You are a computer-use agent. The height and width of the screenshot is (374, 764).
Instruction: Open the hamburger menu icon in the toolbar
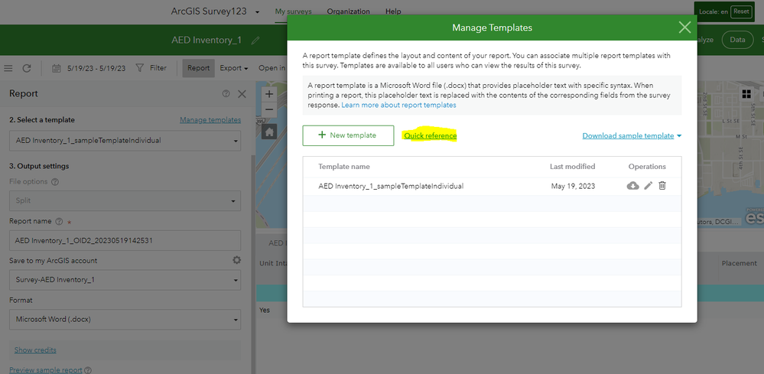tap(8, 68)
